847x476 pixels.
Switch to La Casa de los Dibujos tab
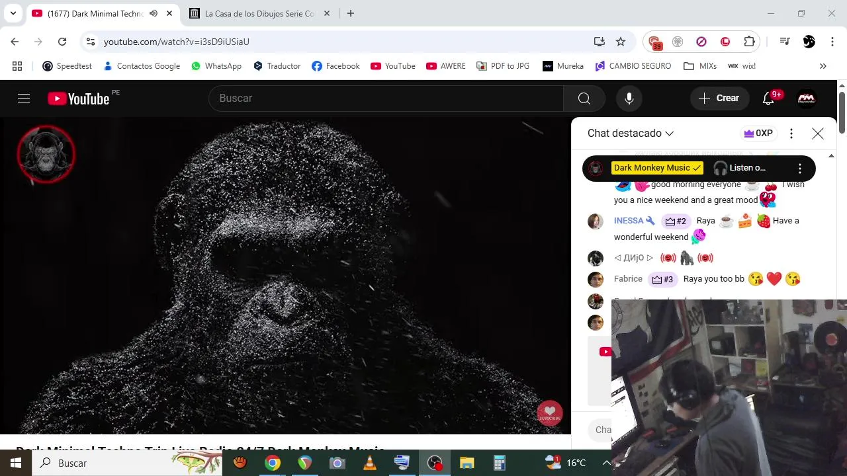pyautogui.click(x=259, y=13)
